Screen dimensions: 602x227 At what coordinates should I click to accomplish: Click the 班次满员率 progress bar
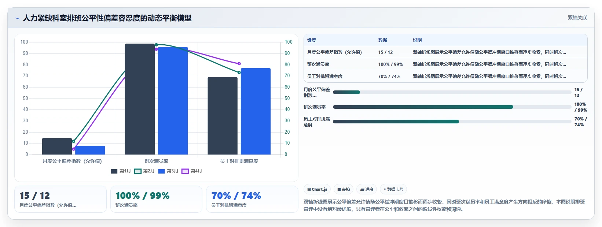(452, 107)
